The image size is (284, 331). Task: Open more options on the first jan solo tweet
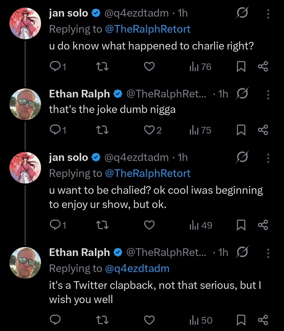tap(268, 14)
